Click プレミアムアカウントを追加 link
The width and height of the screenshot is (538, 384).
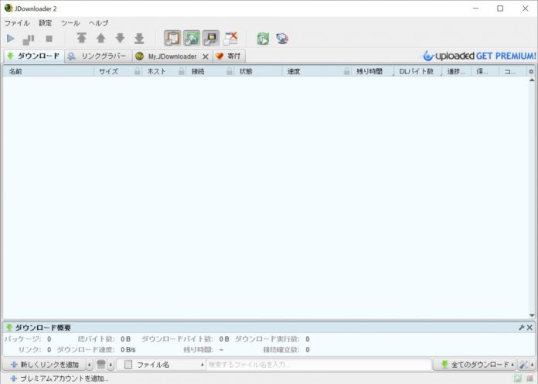pyautogui.click(x=60, y=379)
